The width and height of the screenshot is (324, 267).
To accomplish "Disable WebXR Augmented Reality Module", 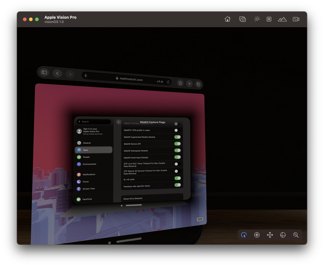I will [x=177, y=137].
